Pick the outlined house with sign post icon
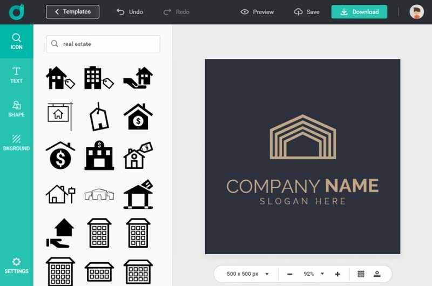This screenshot has width=432, height=286. (x=60, y=194)
